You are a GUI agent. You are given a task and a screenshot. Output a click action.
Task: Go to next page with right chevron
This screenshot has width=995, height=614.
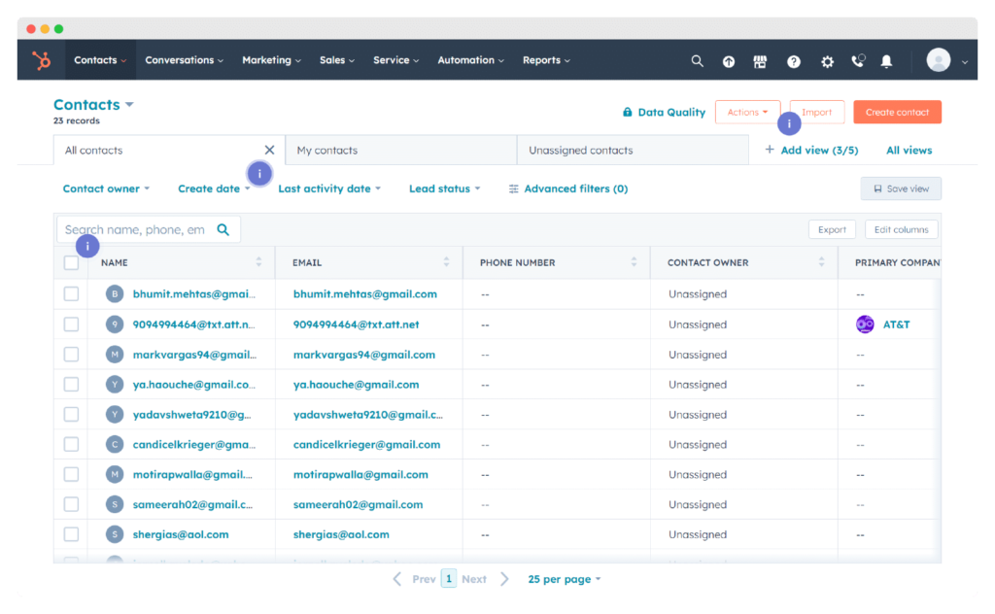point(504,579)
